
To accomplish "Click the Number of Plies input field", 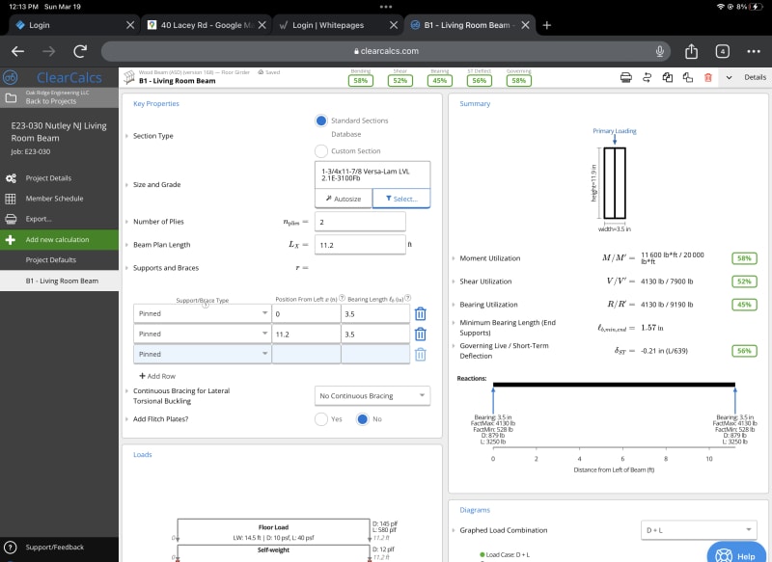I will [360, 222].
